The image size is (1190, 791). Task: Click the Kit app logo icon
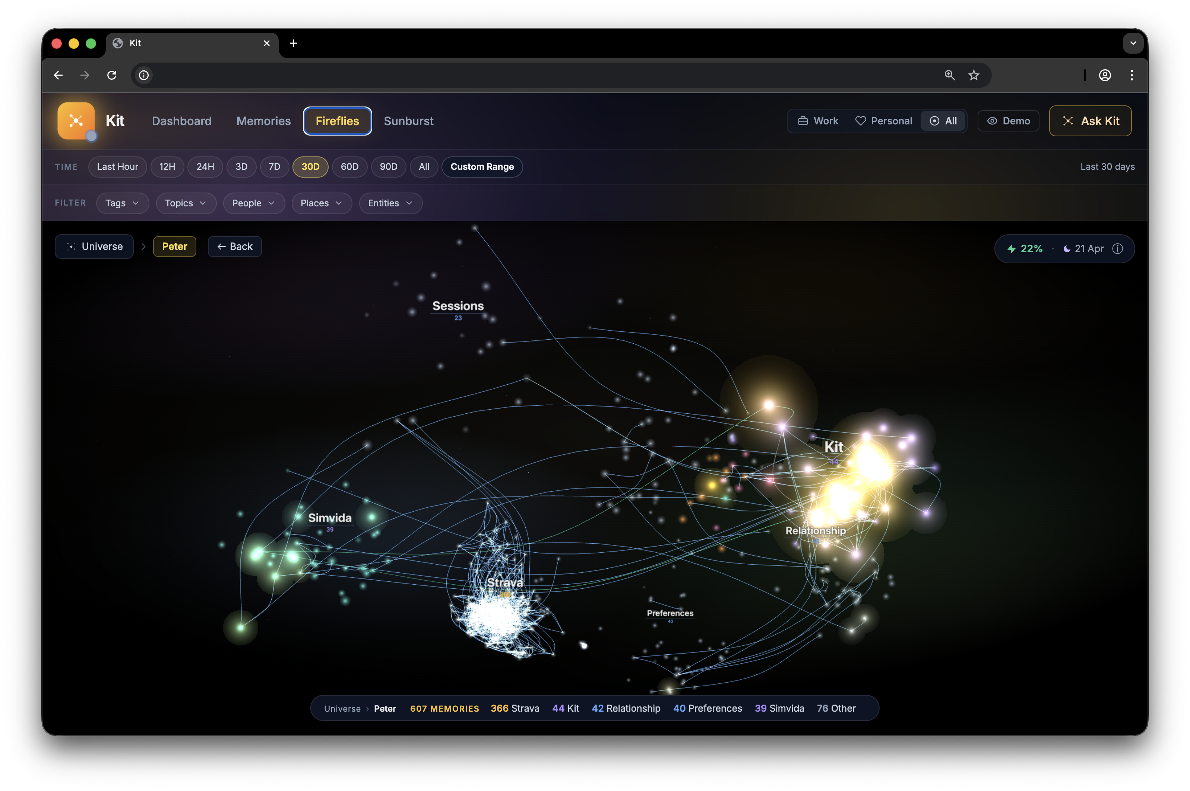coord(76,121)
